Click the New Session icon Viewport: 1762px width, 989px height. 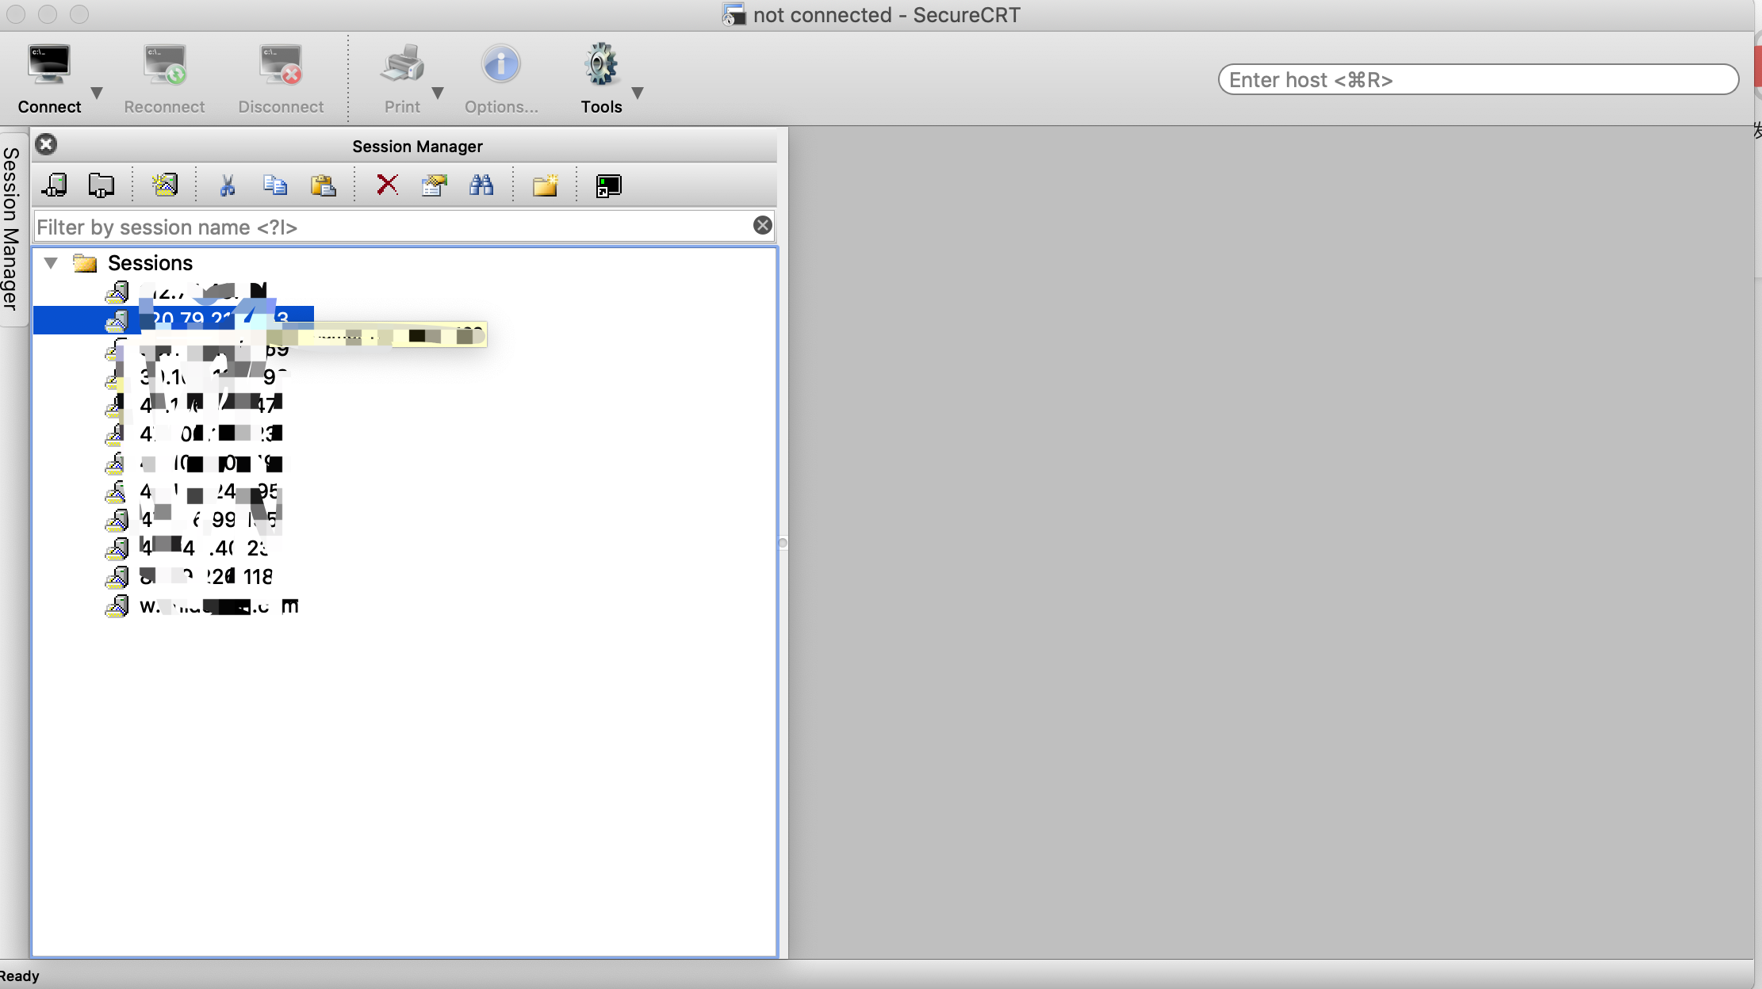coord(165,185)
